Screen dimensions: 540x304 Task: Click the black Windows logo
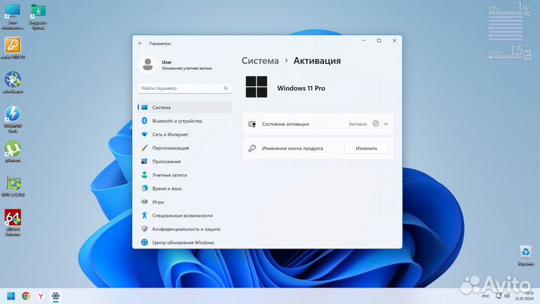coord(256,87)
